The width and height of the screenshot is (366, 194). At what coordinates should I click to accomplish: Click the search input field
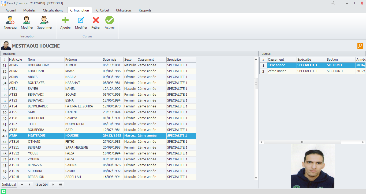tap(337, 46)
